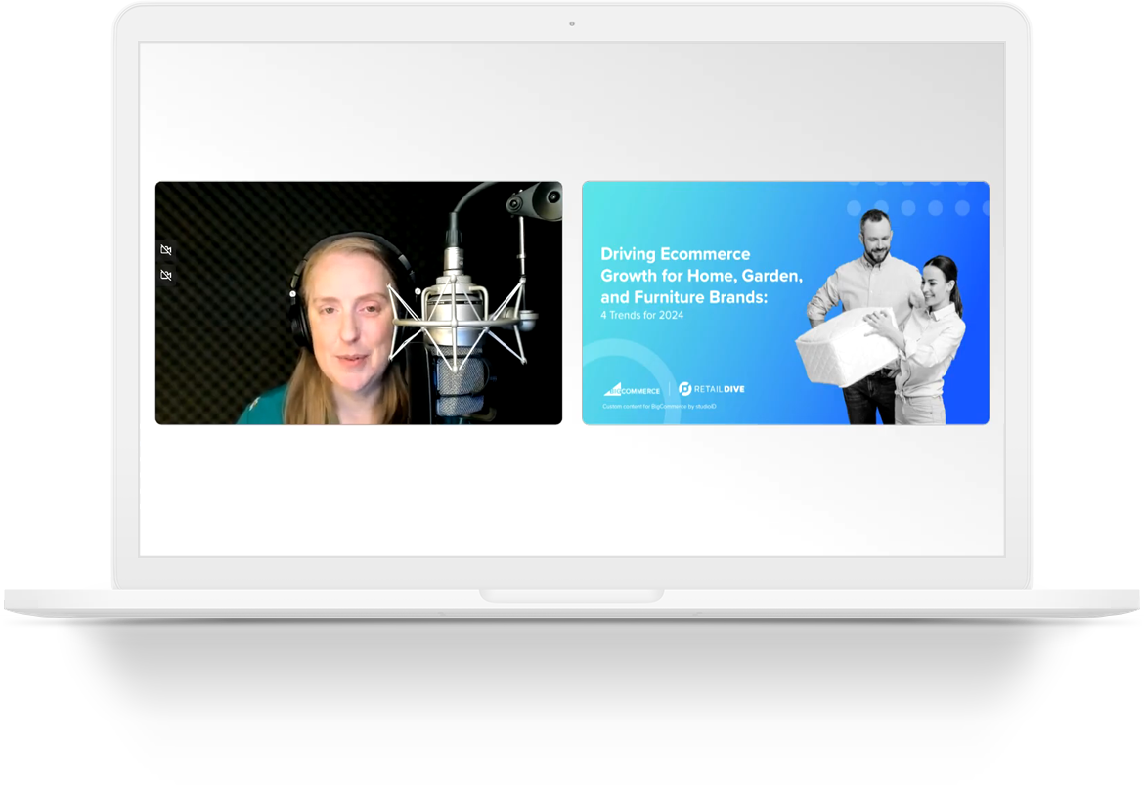Click the empty white area above the tiles
Image resolution: width=1144 pixels, height=785 pixels.
point(572,108)
